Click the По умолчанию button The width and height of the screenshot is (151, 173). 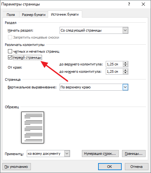click(17, 167)
